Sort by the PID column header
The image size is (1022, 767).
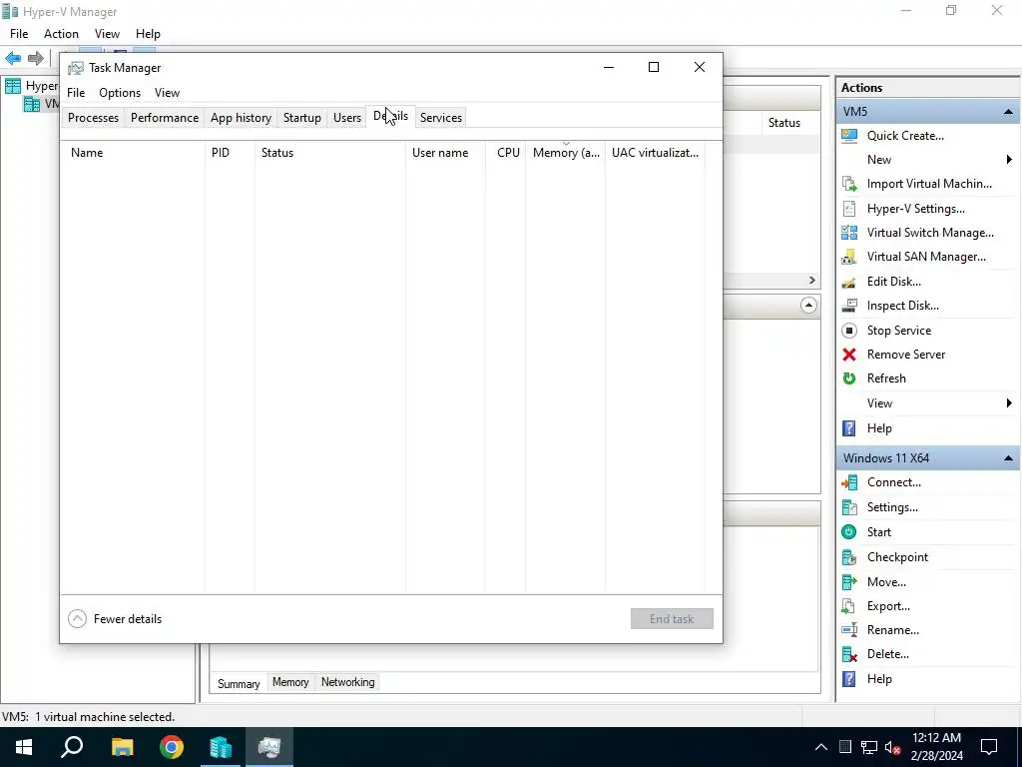pyautogui.click(x=230, y=153)
